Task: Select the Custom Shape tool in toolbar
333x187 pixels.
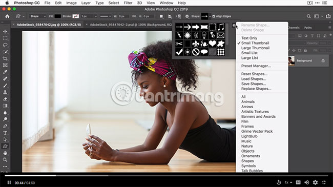Action: tap(5, 146)
